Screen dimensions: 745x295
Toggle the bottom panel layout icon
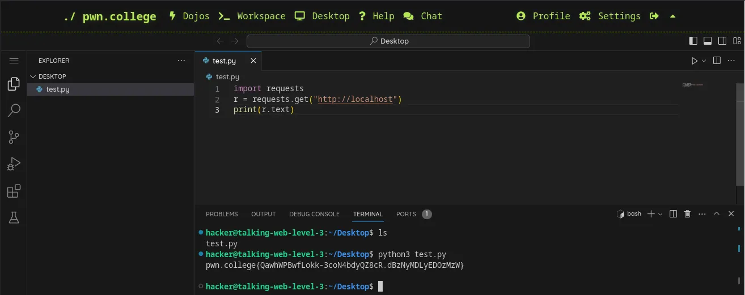point(708,41)
